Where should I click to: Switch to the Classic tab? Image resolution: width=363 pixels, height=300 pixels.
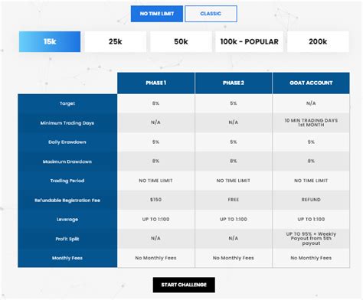(211, 14)
